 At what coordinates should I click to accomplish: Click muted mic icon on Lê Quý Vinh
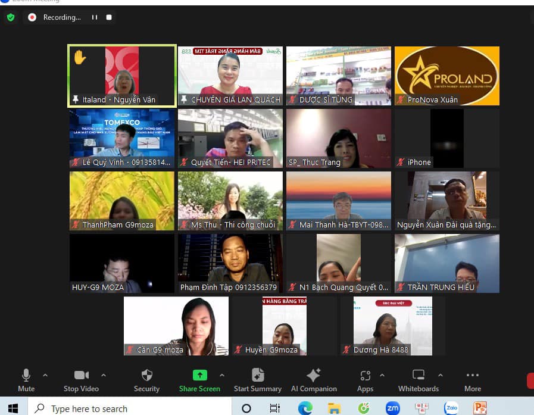click(76, 162)
